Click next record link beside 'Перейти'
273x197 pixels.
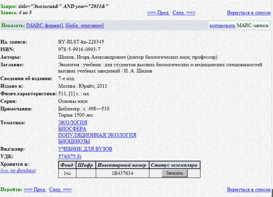[60, 189]
